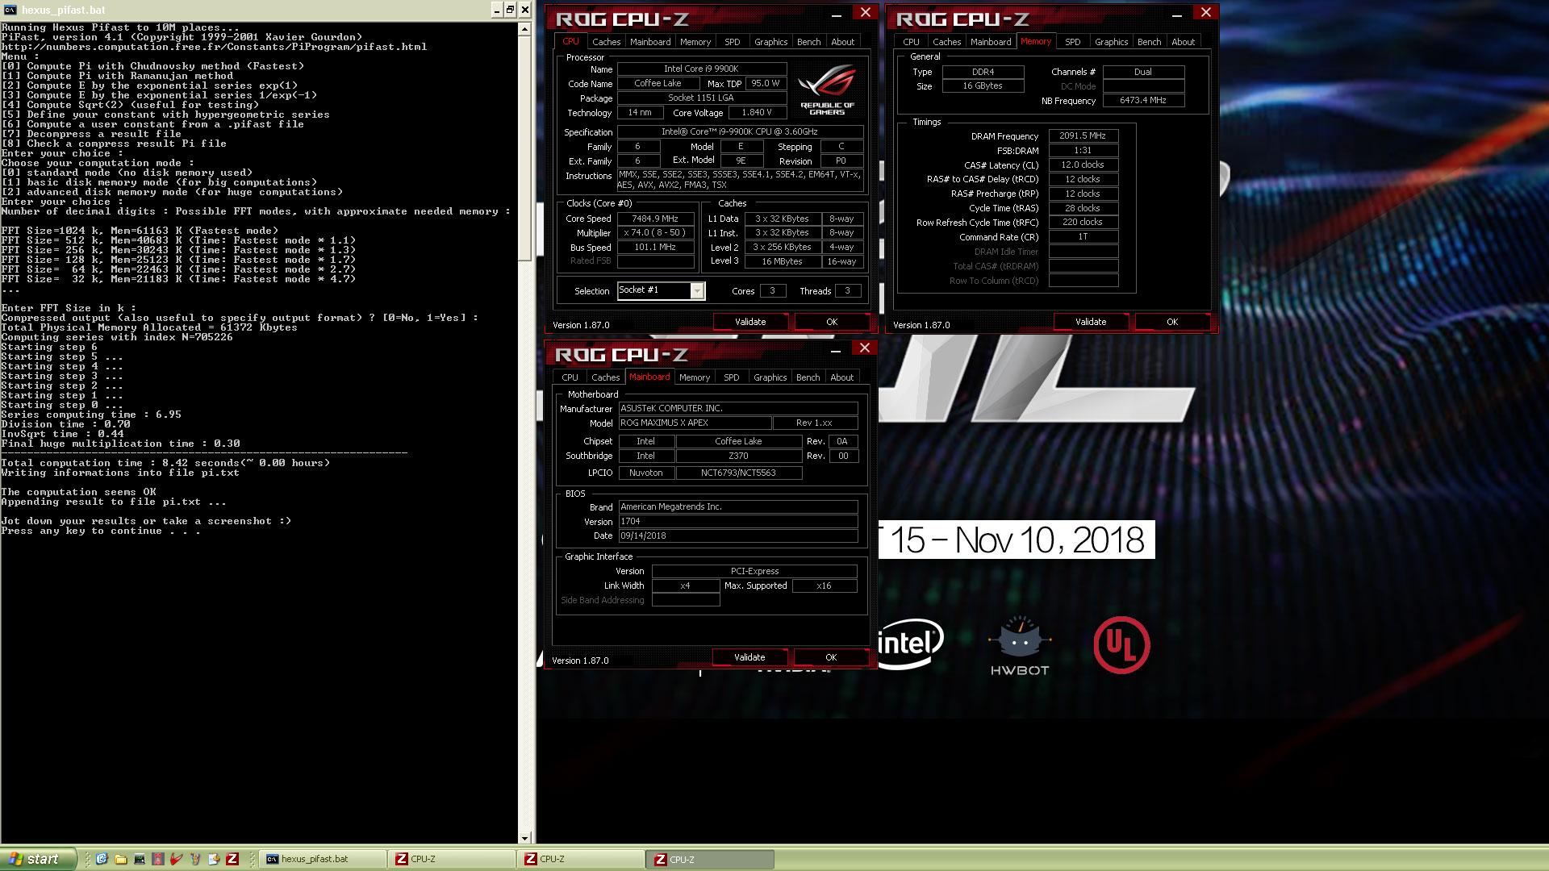Viewport: 1549px width, 871px height.
Task: Open SPD tab in CPU-Z Memory window
Action: tap(1073, 42)
